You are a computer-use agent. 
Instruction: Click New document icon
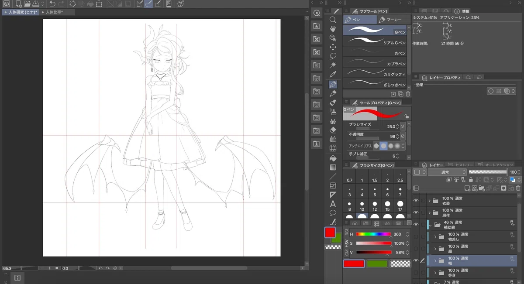19,4
